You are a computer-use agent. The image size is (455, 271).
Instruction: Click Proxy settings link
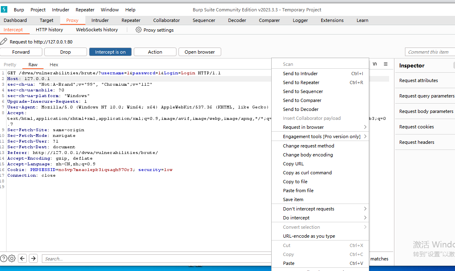(x=159, y=30)
